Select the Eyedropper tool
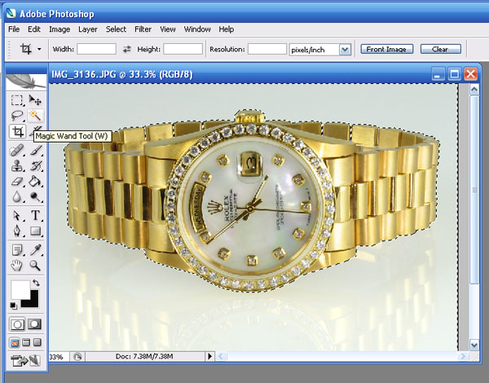Image resolution: width=489 pixels, height=383 pixels. [35, 250]
